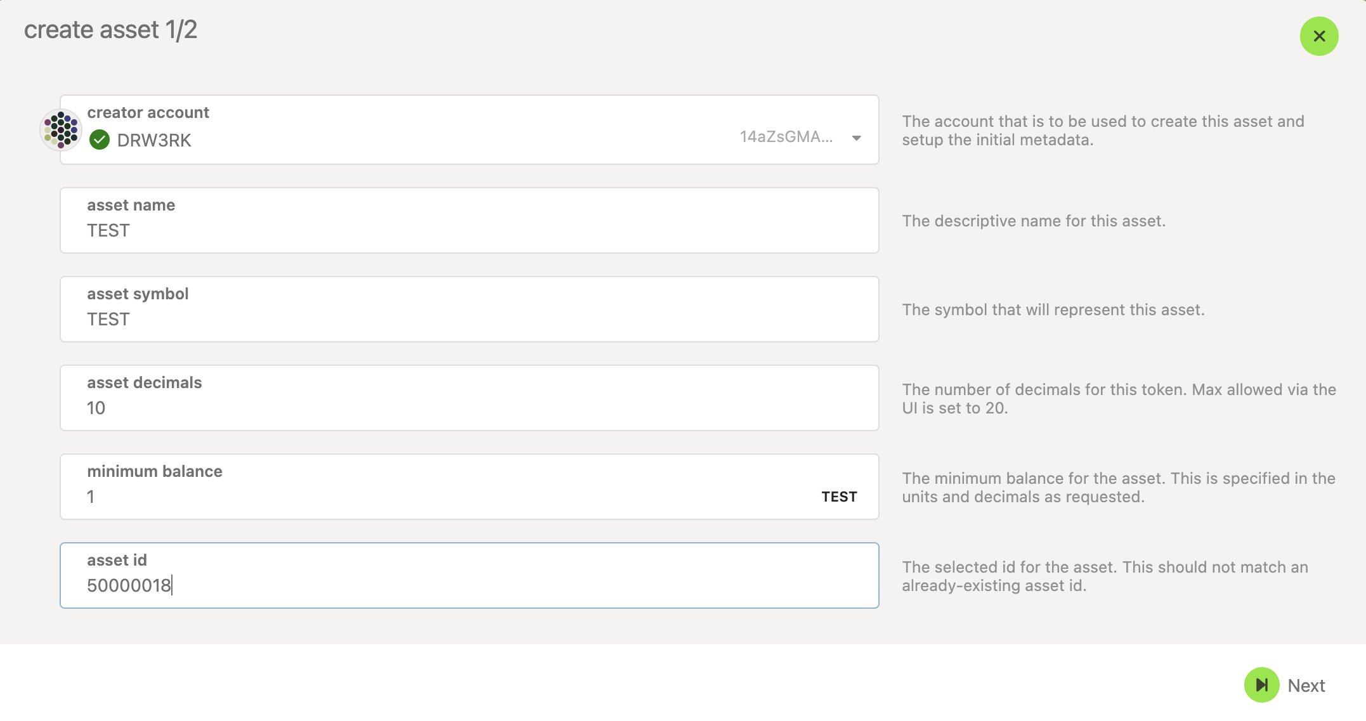Click the truncated address 14aZsGMA...

pos(786,137)
